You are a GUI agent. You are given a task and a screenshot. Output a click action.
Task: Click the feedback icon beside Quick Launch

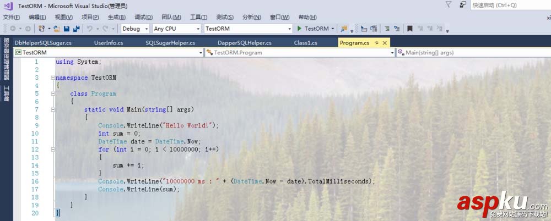click(x=462, y=5)
